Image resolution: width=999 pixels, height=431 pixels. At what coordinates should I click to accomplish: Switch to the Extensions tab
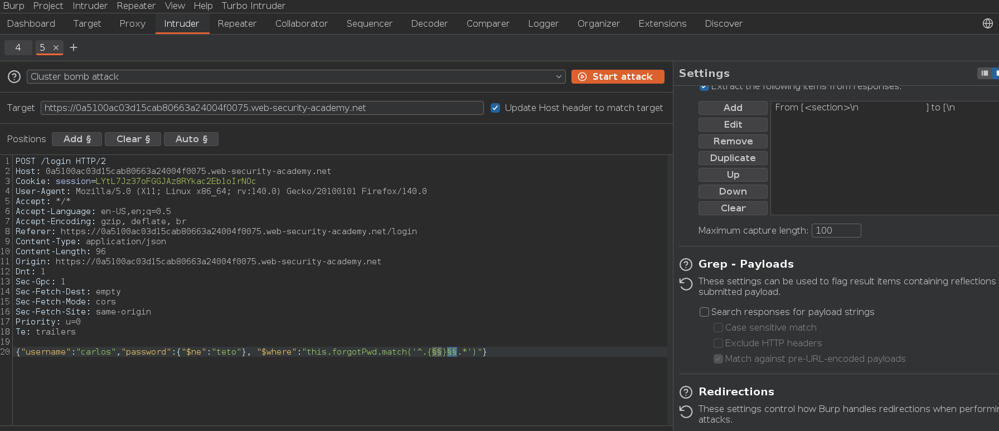click(662, 23)
